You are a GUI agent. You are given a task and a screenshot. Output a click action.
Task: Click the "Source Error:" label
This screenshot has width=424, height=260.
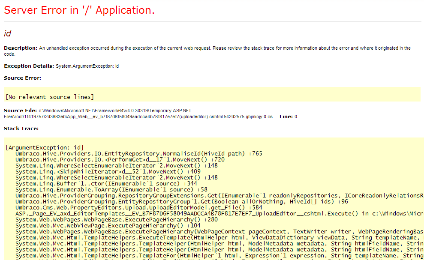point(22,78)
